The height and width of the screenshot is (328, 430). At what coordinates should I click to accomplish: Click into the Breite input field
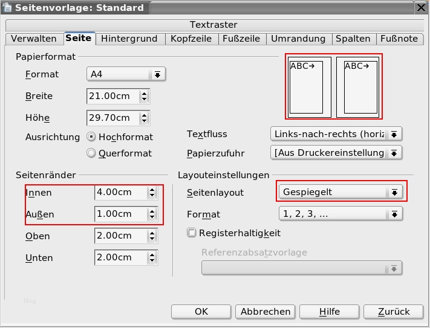coord(112,96)
